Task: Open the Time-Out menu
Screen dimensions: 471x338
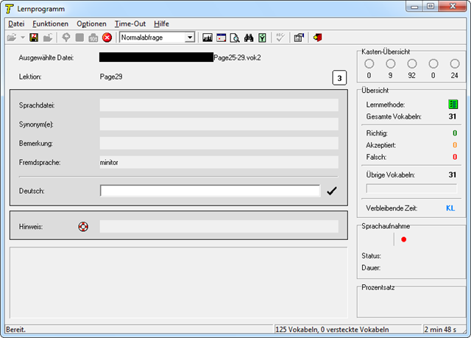Action: click(130, 24)
